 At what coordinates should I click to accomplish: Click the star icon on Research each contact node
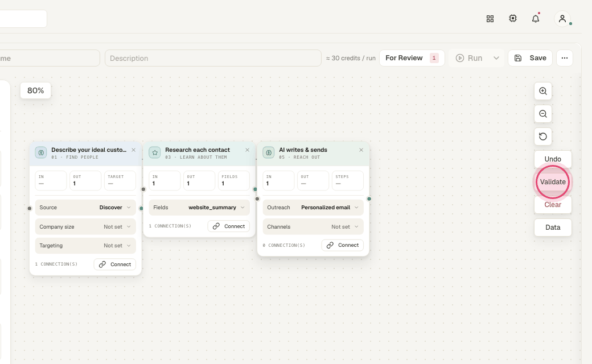pyautogui.click(x=155, y=153)
